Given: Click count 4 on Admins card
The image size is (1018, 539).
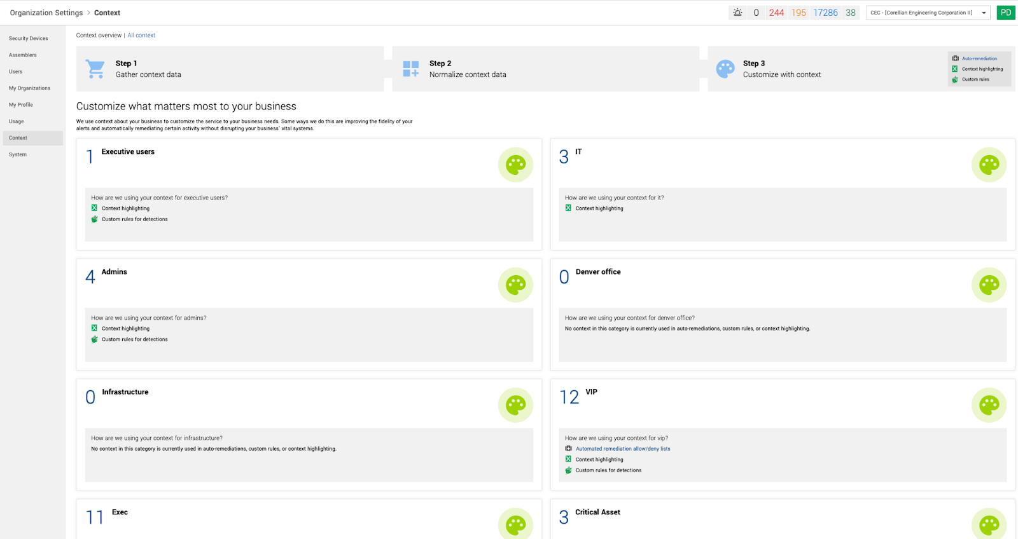Looking at the screenshot, I should coord(90,277).
